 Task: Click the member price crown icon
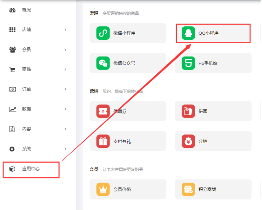pyautogui.click(x=103, y=189)
